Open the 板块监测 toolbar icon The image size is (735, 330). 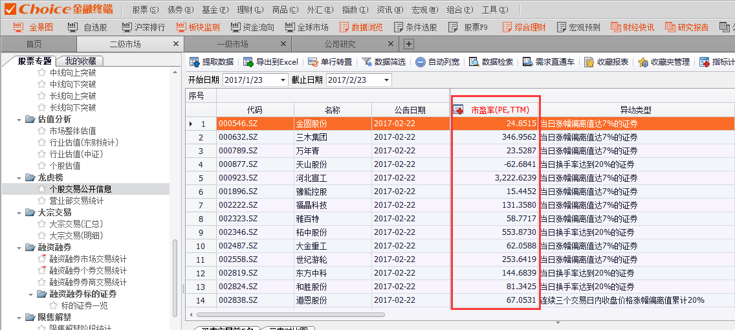[x=181, y=27]
